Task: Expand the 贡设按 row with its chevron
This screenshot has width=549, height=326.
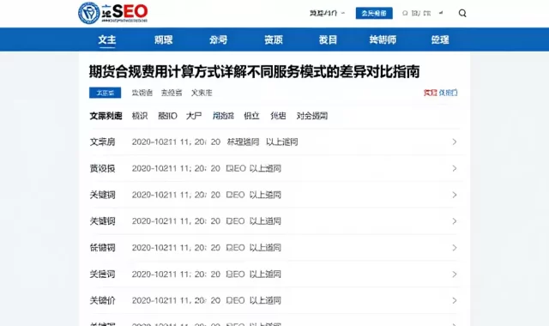Action: point(455,168)
